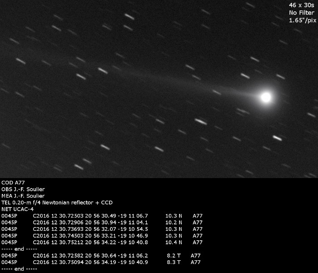Click the 'TEL 0.20-m f/4 Newtonian reflector + CCD' line
This screenshot has height=273, width=318.
point(57,203)
